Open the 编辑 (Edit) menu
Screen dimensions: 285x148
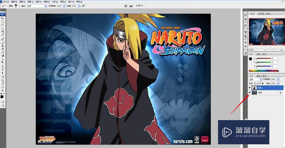click(14, 2)
